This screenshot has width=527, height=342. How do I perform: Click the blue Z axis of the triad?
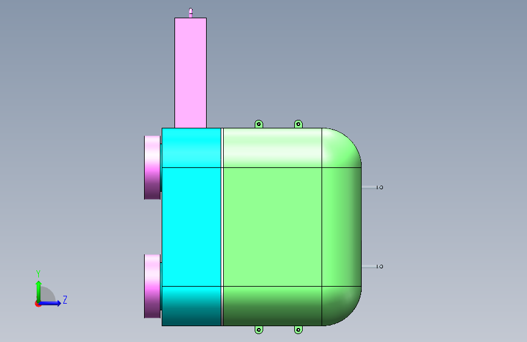pos(50,303)
